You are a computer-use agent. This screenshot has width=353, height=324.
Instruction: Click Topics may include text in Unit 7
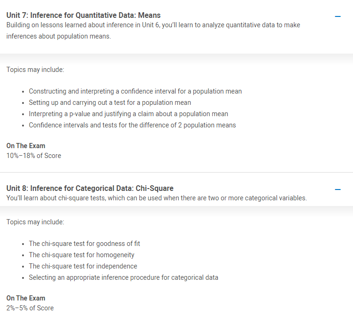35,70
